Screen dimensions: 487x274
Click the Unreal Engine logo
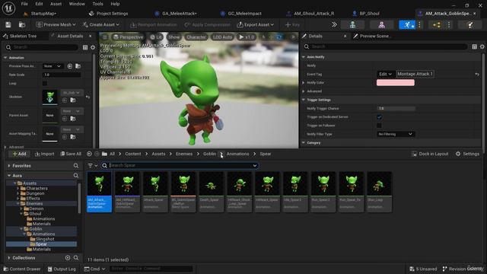[x=8, y=8]
